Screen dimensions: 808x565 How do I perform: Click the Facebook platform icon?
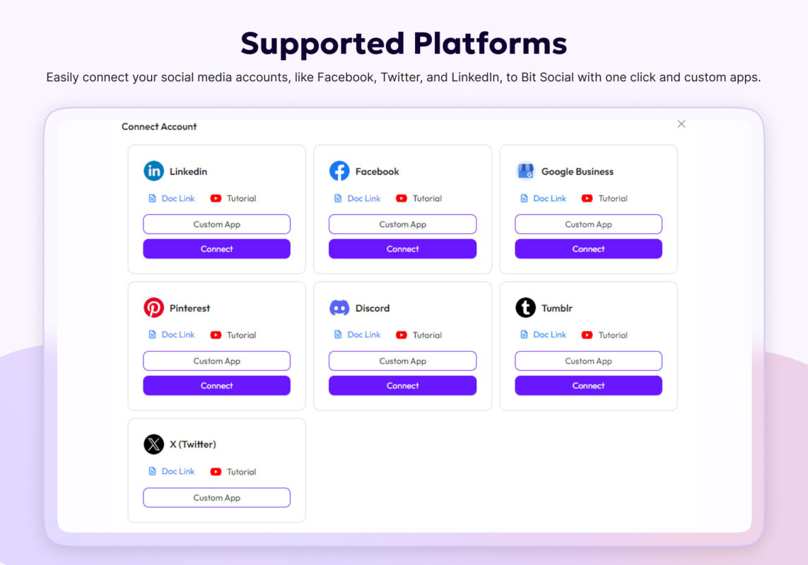pyautogui.click(x=340, y=170)
